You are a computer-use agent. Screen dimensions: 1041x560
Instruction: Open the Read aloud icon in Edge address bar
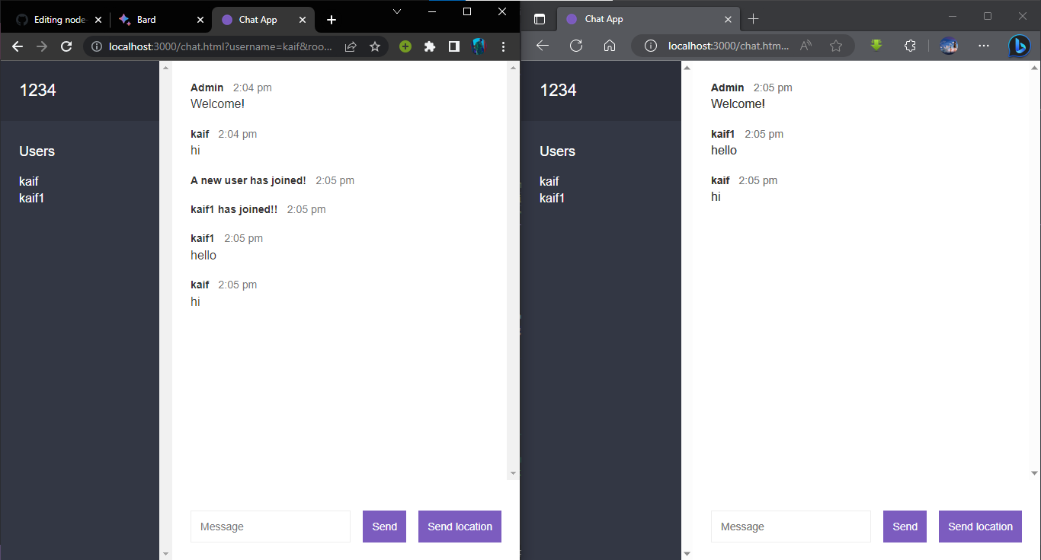click(x=805, y=46)
